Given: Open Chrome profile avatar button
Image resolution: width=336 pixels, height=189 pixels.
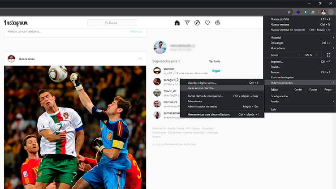Looking at the screenshot, I should (x=323, y=12).
